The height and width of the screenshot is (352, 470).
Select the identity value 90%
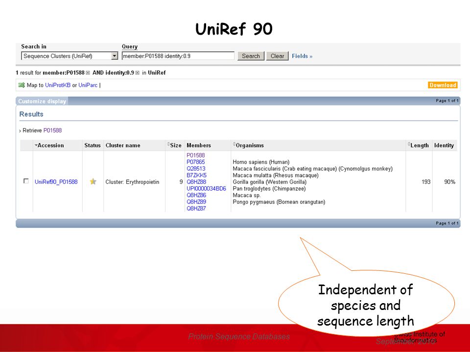pos(449,182)
